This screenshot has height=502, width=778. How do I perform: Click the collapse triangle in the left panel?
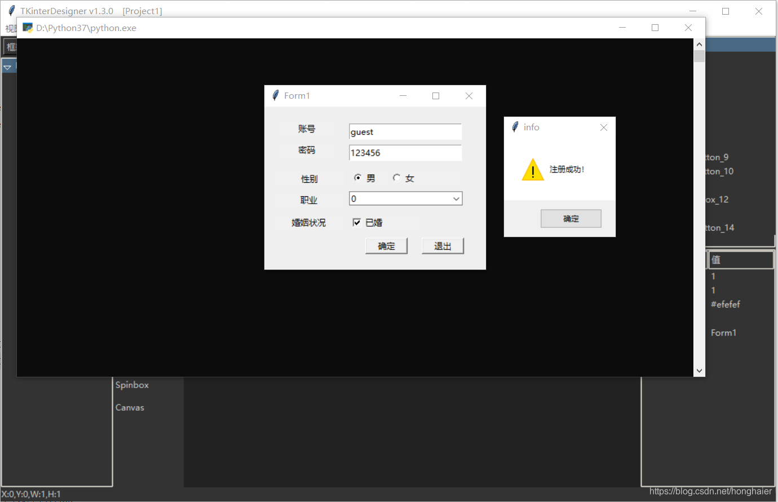pos(8,65)
